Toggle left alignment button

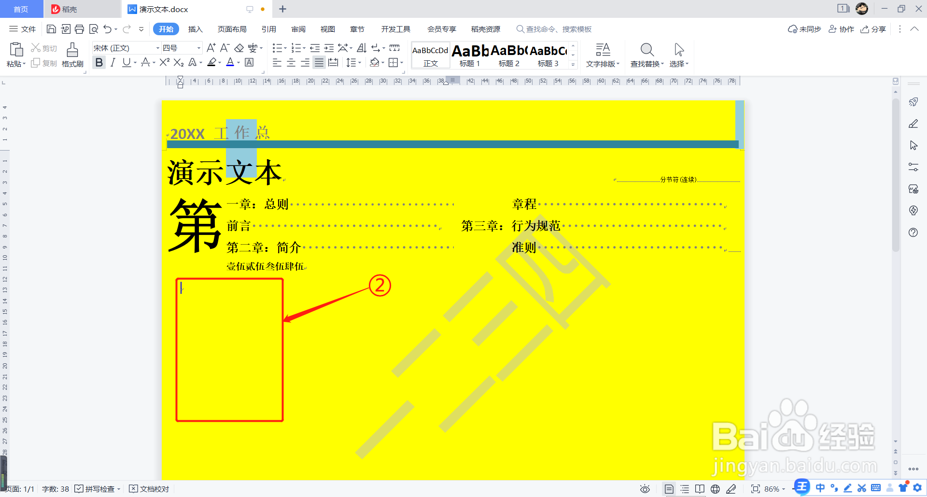pos(277,62)
